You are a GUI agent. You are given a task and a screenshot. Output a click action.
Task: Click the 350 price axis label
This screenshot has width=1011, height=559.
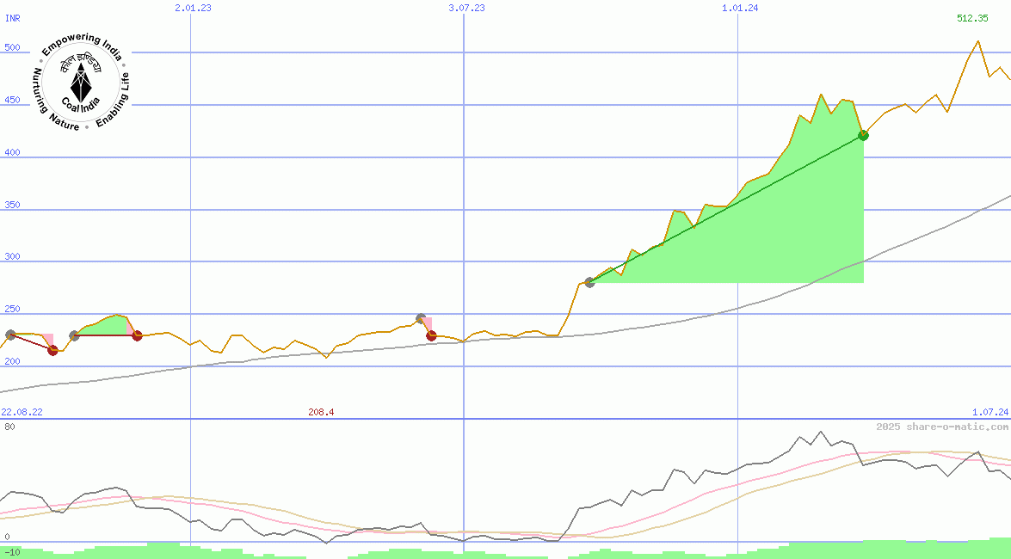click(x=12, y=205)
